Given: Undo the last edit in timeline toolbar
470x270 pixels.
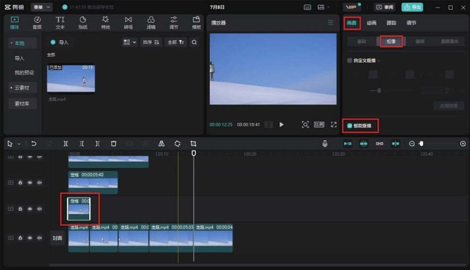Looking at the screenshot, I should 34,143.
